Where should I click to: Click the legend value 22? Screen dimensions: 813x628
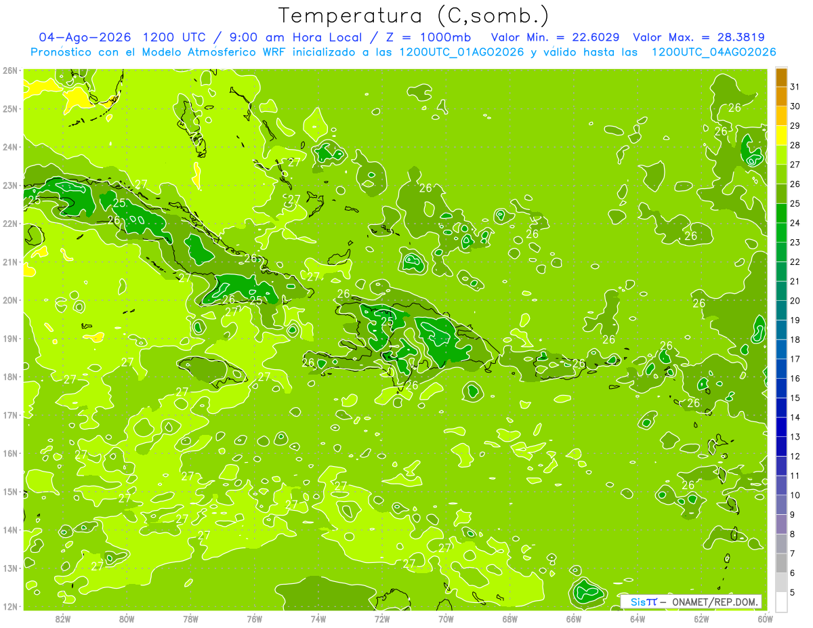click(795, 262)
